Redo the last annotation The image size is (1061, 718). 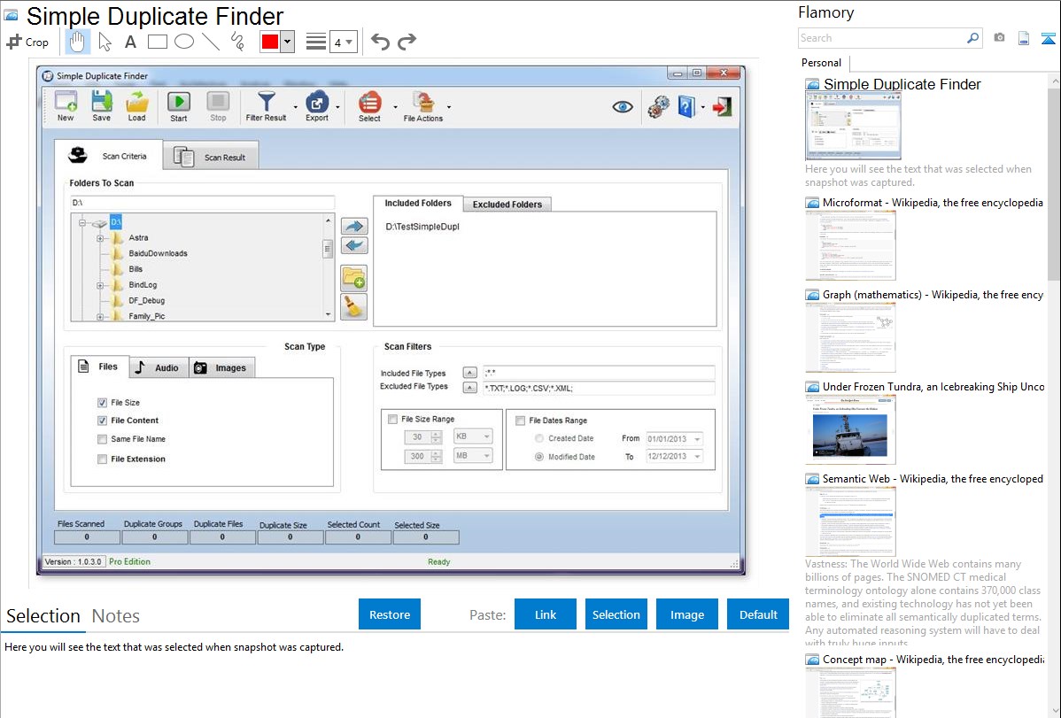coord(407,42)
